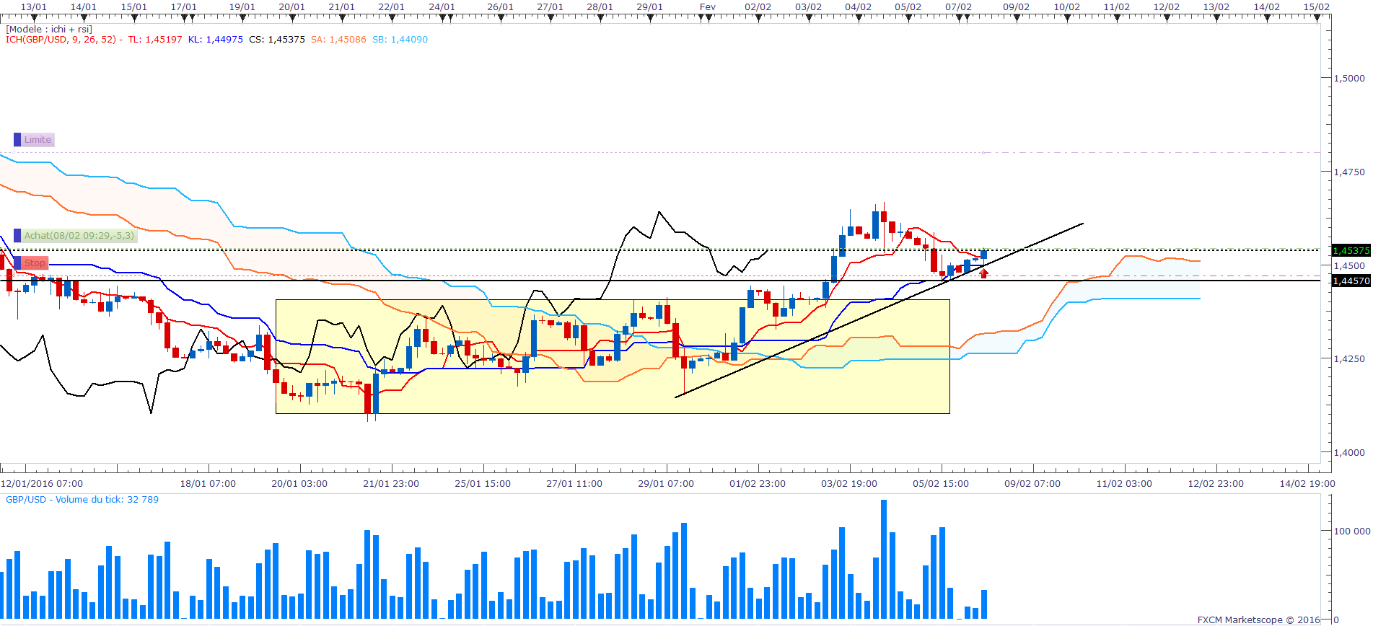Select the blue square beside Limite
1373x626 pixels.
17,140
